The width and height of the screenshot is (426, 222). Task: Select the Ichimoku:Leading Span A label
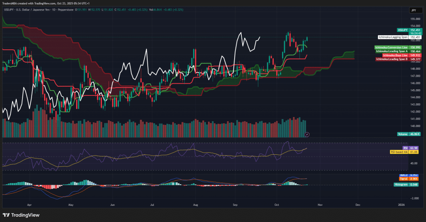pos(398,51)
